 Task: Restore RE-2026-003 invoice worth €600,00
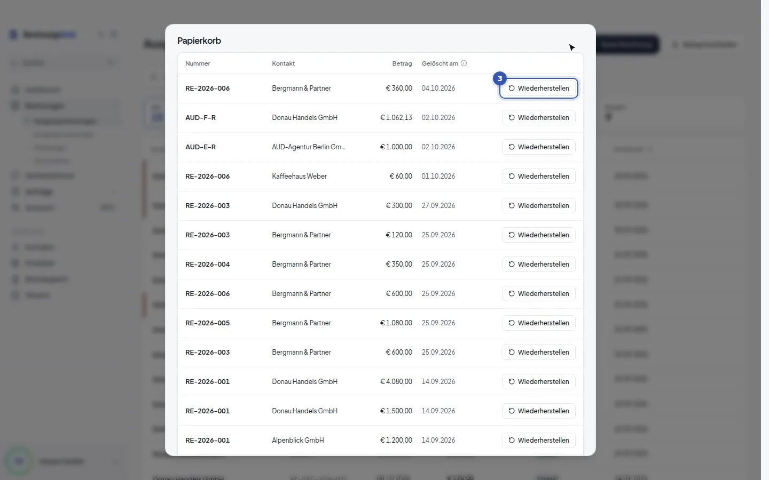point(538,353)
